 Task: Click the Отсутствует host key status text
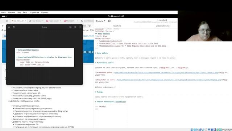click(x=227, y=130)
